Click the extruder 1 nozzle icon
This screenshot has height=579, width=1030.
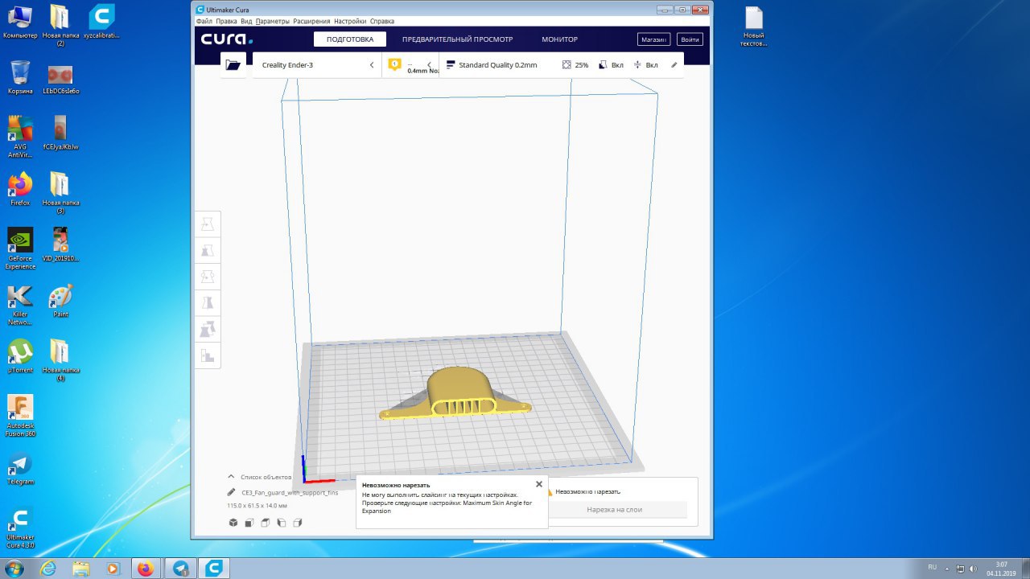(394, 64)
